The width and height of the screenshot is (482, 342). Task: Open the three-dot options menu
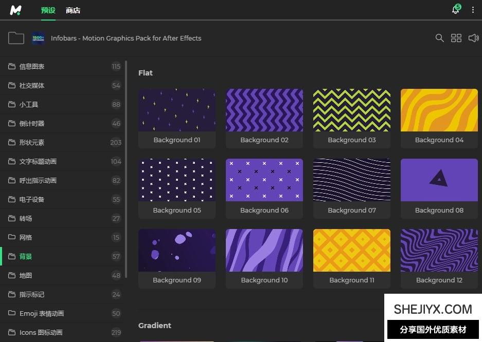click(x=473, y=10)
